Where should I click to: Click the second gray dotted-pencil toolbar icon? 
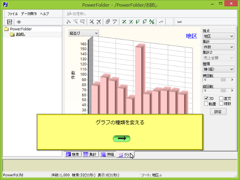coord(76,22)
